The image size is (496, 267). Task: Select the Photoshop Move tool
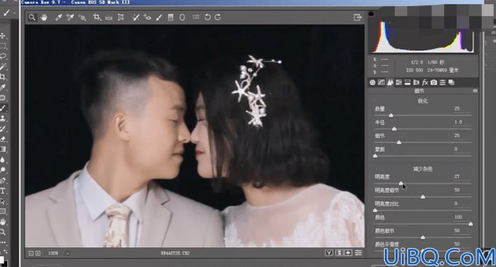point(3,36)
